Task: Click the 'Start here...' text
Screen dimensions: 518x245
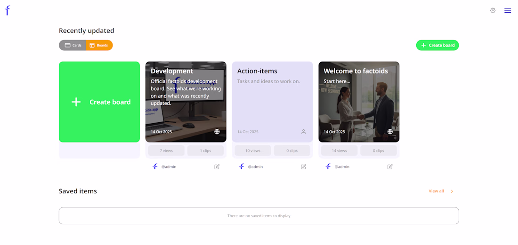Action: [x=337, y=81]
